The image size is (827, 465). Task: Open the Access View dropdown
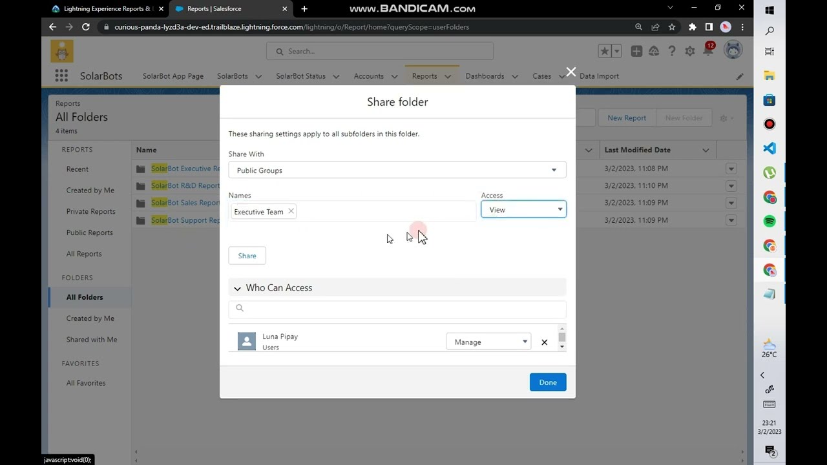click(x=523, y=209)
